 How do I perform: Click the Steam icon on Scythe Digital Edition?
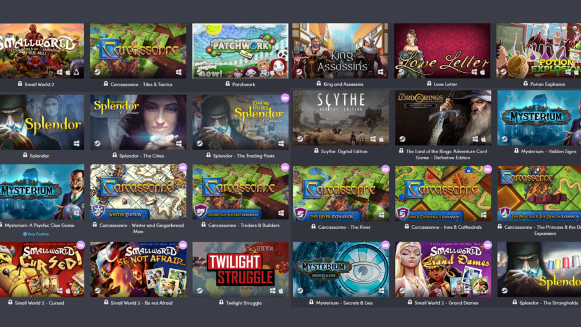(x=300, y=139)
